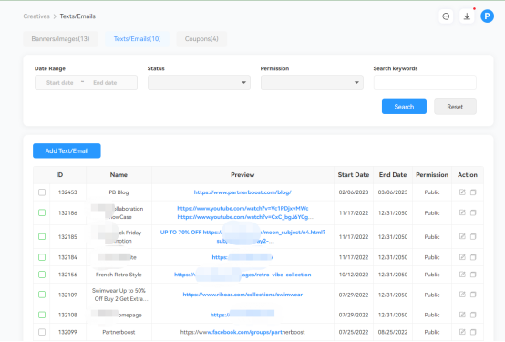Check the box for ID 132185

[x=42, y=236]
